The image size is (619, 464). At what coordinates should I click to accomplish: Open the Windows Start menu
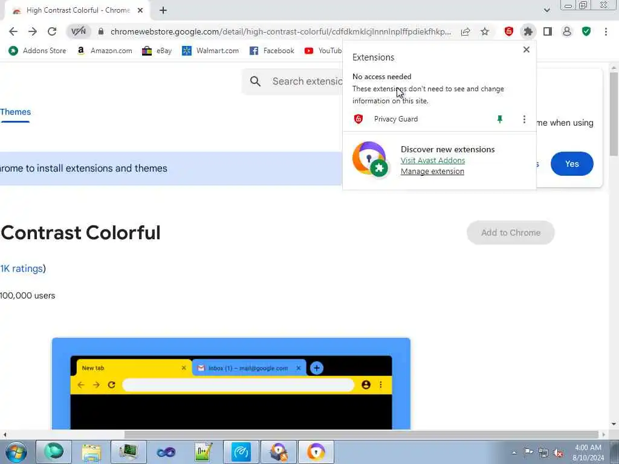[x=16, y=452]
